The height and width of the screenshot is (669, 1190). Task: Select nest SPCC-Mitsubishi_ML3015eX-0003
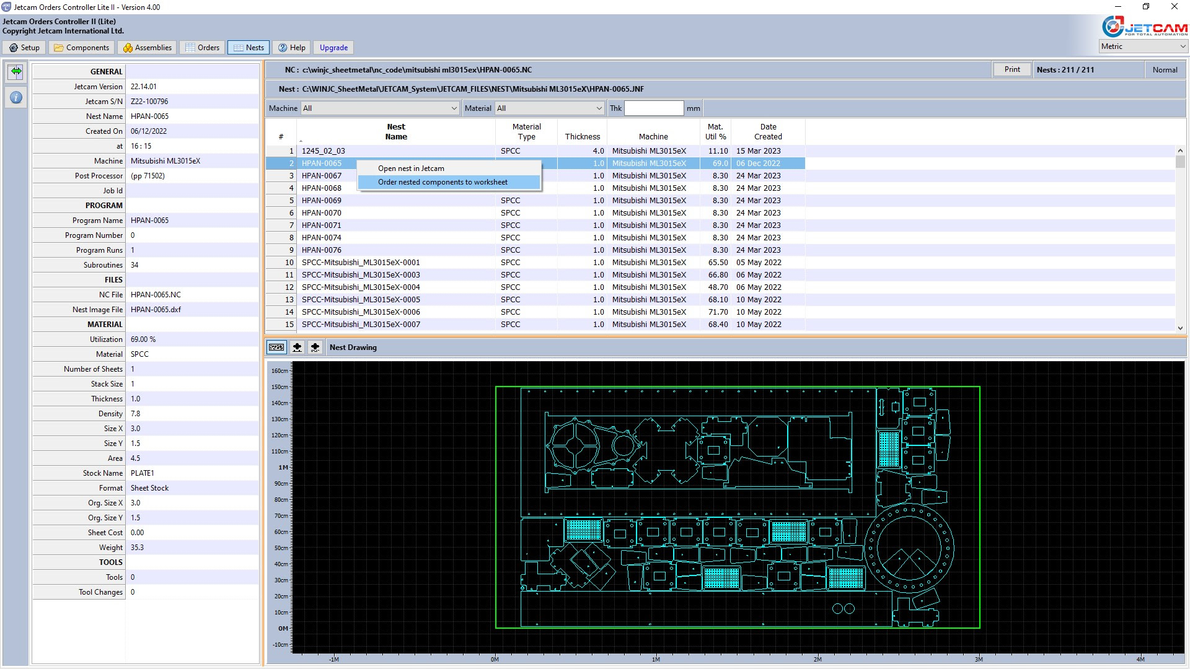click(x=535, y=275)
